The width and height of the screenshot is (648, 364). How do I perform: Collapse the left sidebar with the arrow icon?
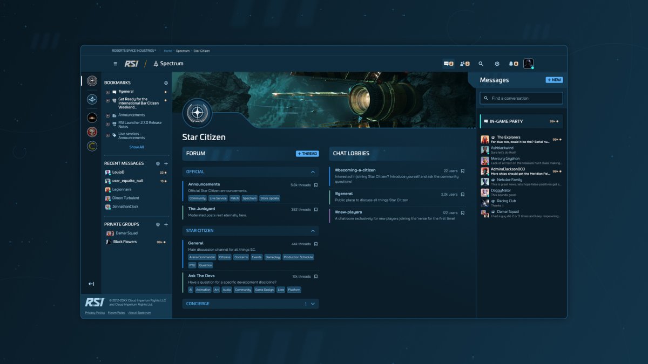[91, 284]
